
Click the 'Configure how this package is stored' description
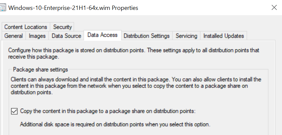(x=134, y=53)
